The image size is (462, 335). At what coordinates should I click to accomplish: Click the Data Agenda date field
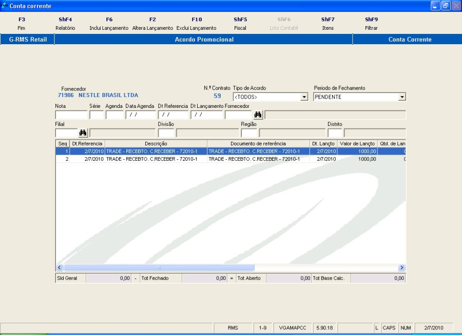point(141,115)
